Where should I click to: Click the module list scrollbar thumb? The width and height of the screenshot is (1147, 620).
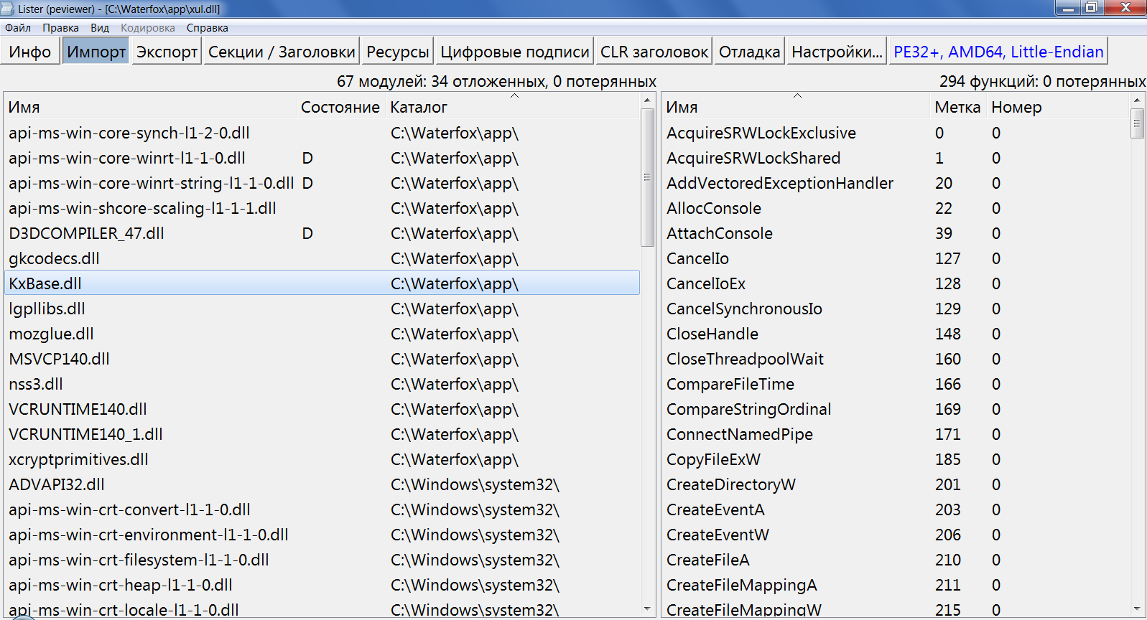(647, 177)
